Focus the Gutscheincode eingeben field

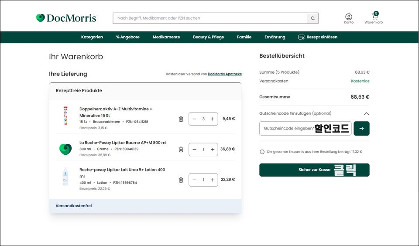click(x=305, y=129)
